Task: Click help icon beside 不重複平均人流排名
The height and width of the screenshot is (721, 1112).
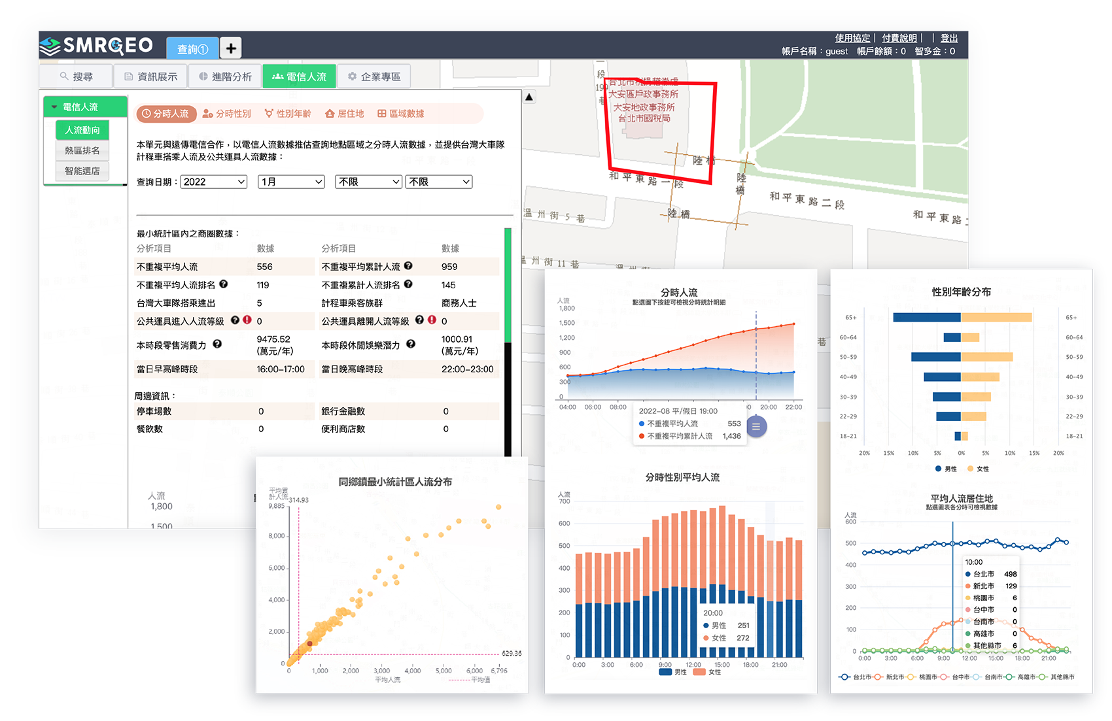Action: click(x=224, y=284)
